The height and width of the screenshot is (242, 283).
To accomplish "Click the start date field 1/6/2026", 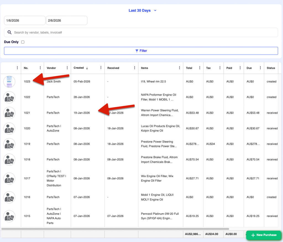I will pos(25,21).
